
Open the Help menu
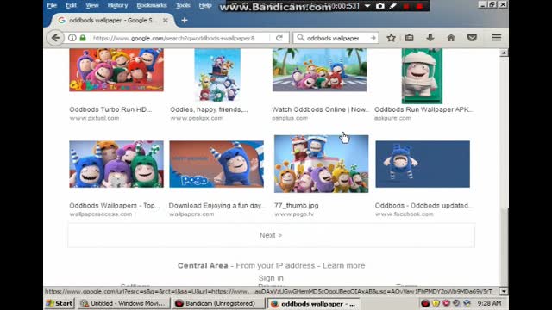pos(205,5)
